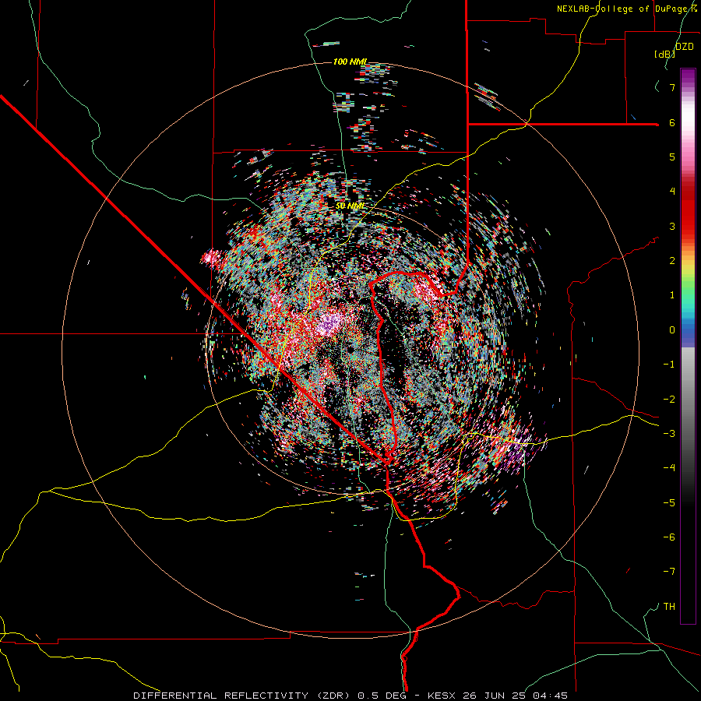The image size is (701, 701).
Task: Click the "7" value on the dB scale
Action: [x=672, y=87]
